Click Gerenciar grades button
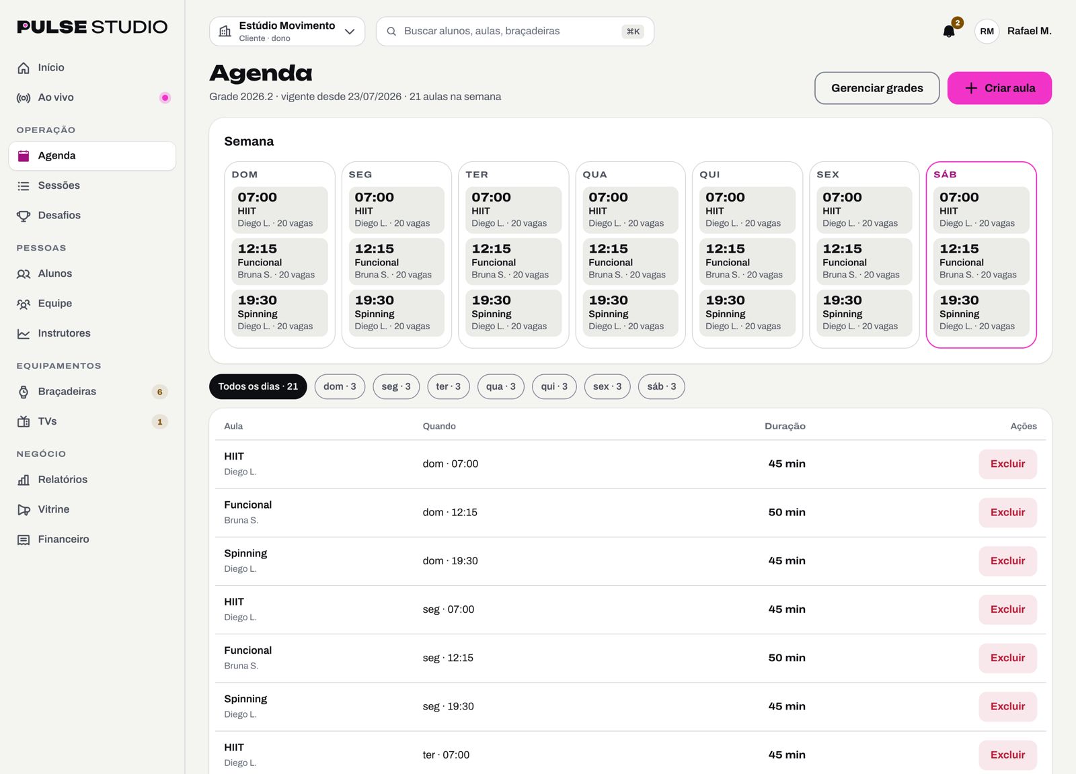 877,88
